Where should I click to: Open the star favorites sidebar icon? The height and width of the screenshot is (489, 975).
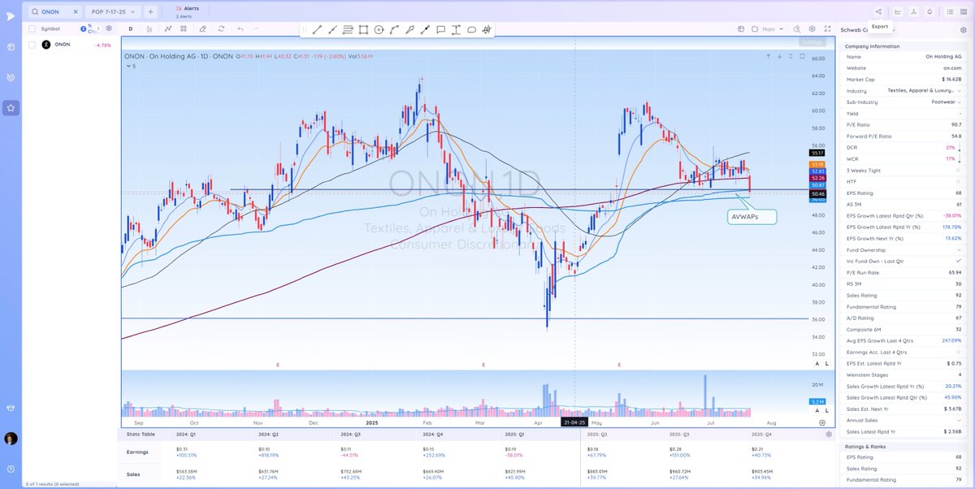pos(11,107)
